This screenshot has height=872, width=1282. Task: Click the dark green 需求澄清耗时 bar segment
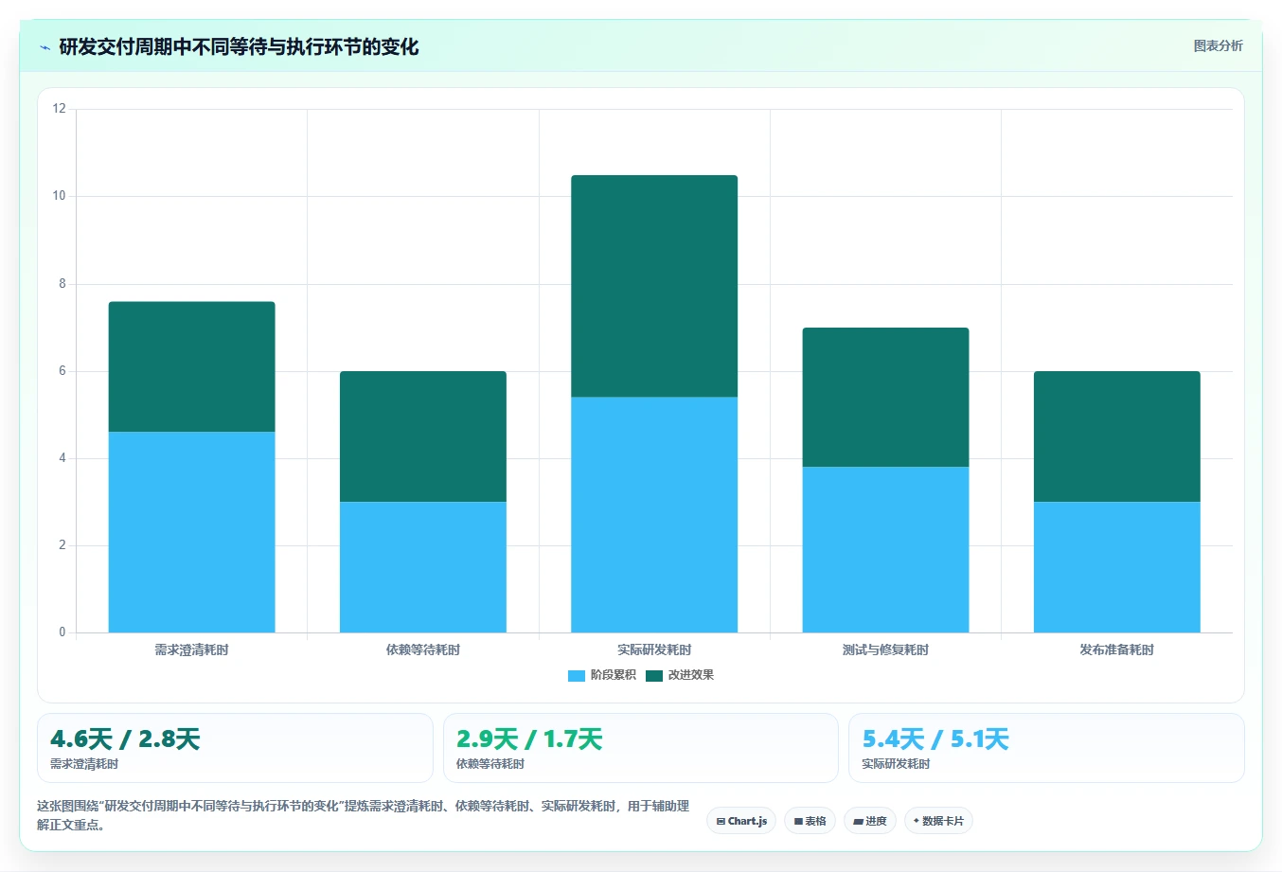pyautogui.click(x=192, y=366)
